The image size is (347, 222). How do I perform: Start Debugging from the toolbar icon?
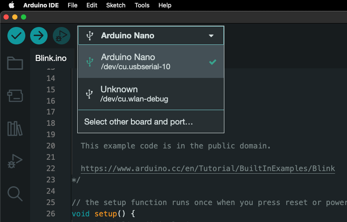62,36
